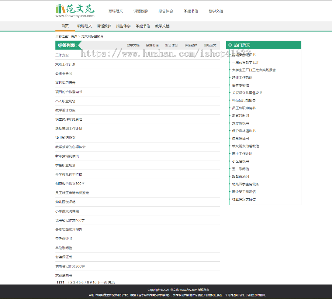Click the 首页 breadcrumb link
Viewport: 332px width, 299px height.
(x=74, y=36)
